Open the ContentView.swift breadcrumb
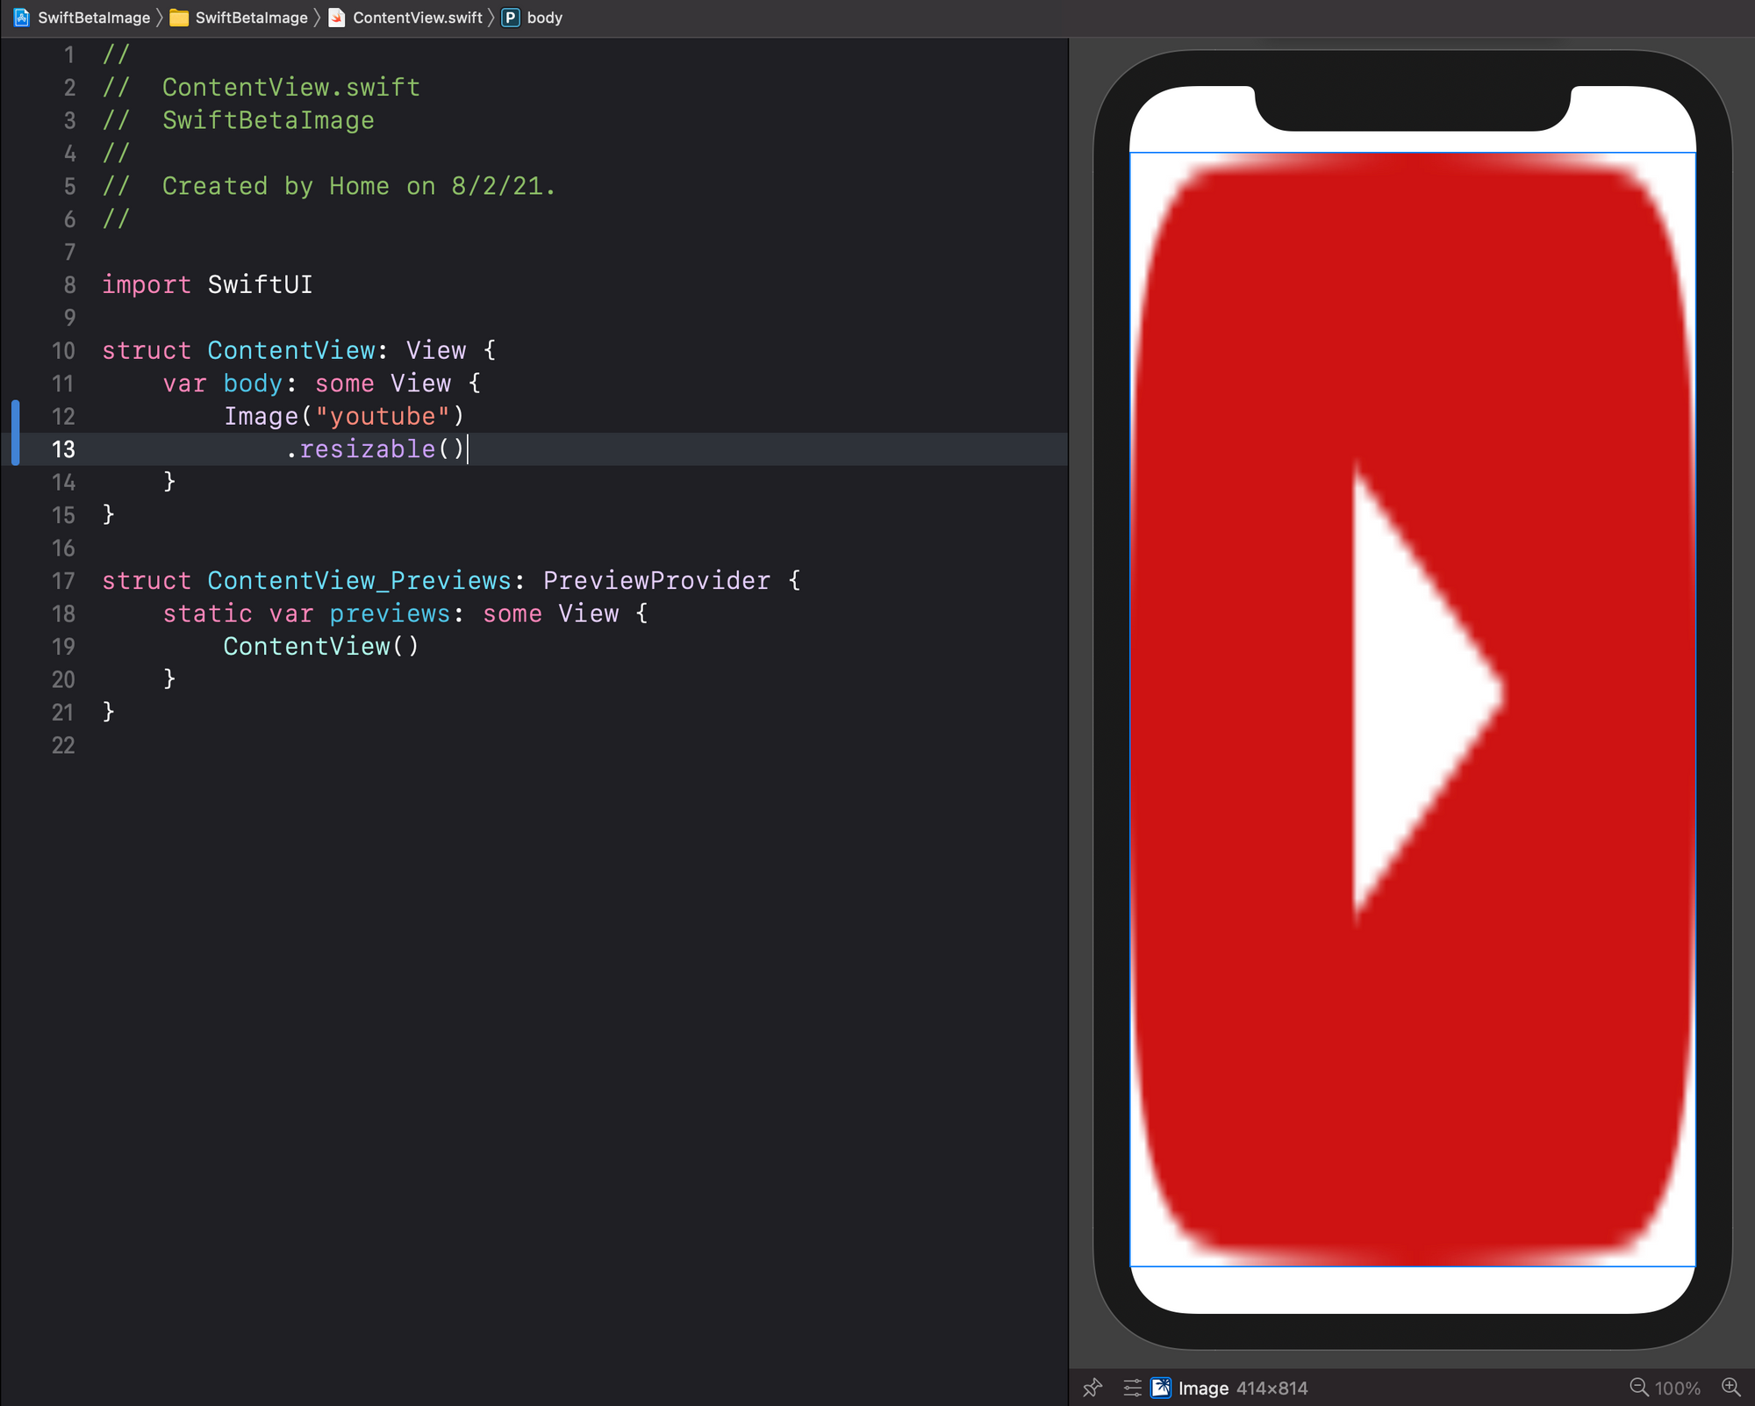 point(418,18)
